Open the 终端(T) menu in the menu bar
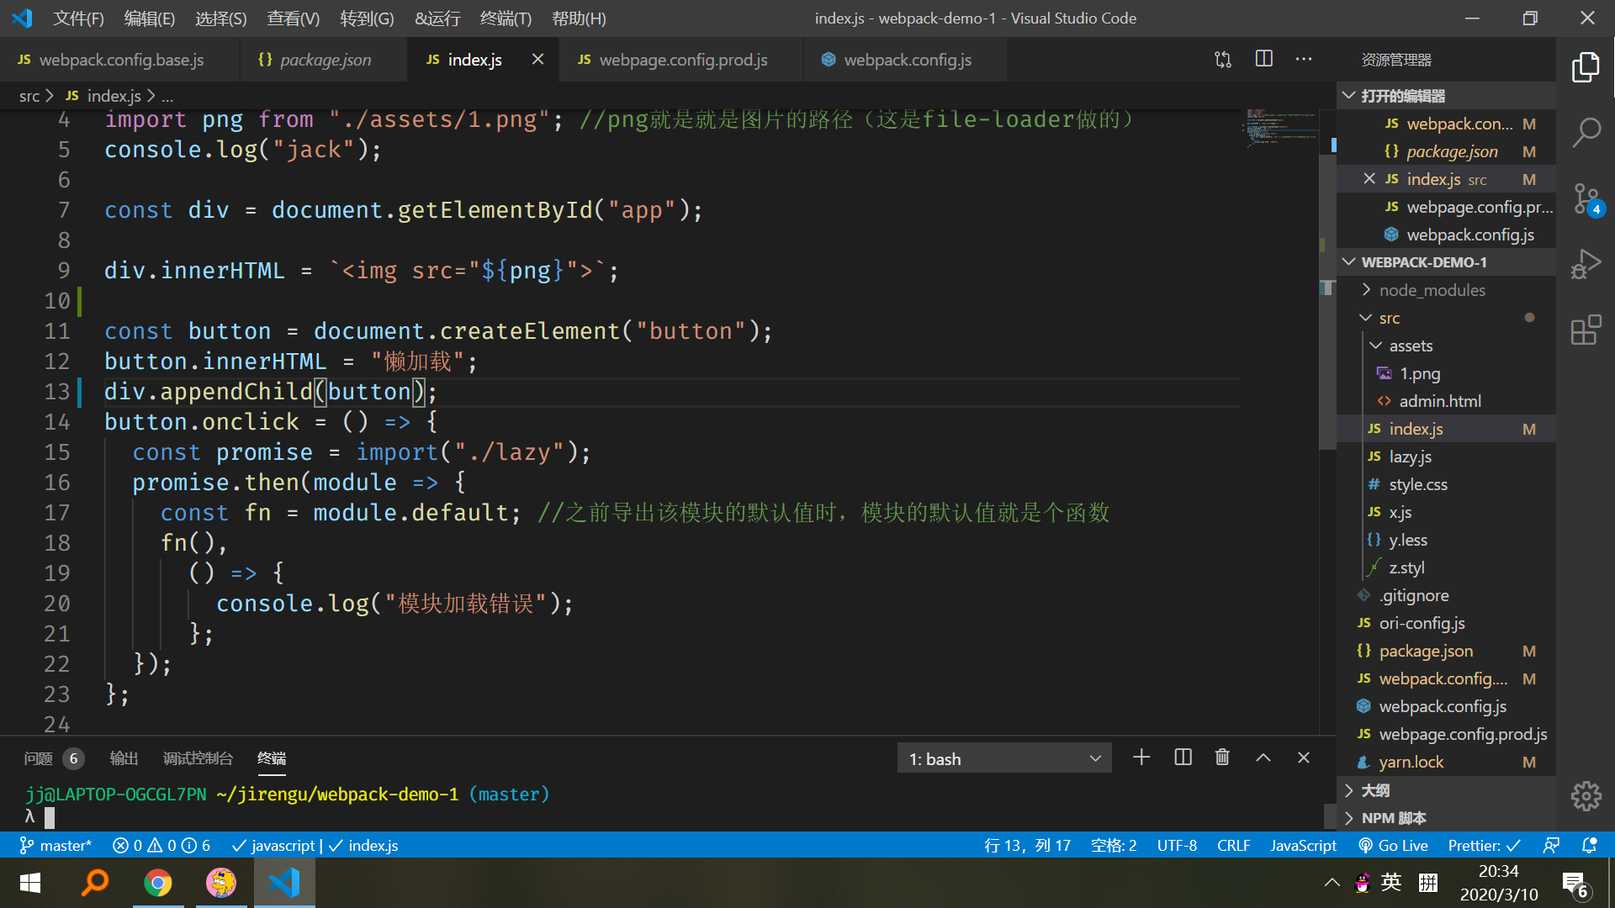This screenshot has height=908, width=1615. (506, 18)
